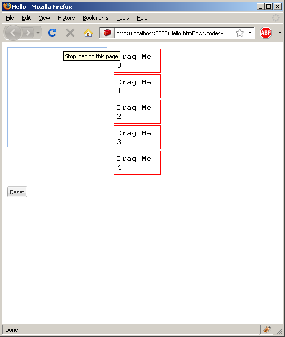
Task: Select the Drag Me 3 box
Action: tap(137, 137)
